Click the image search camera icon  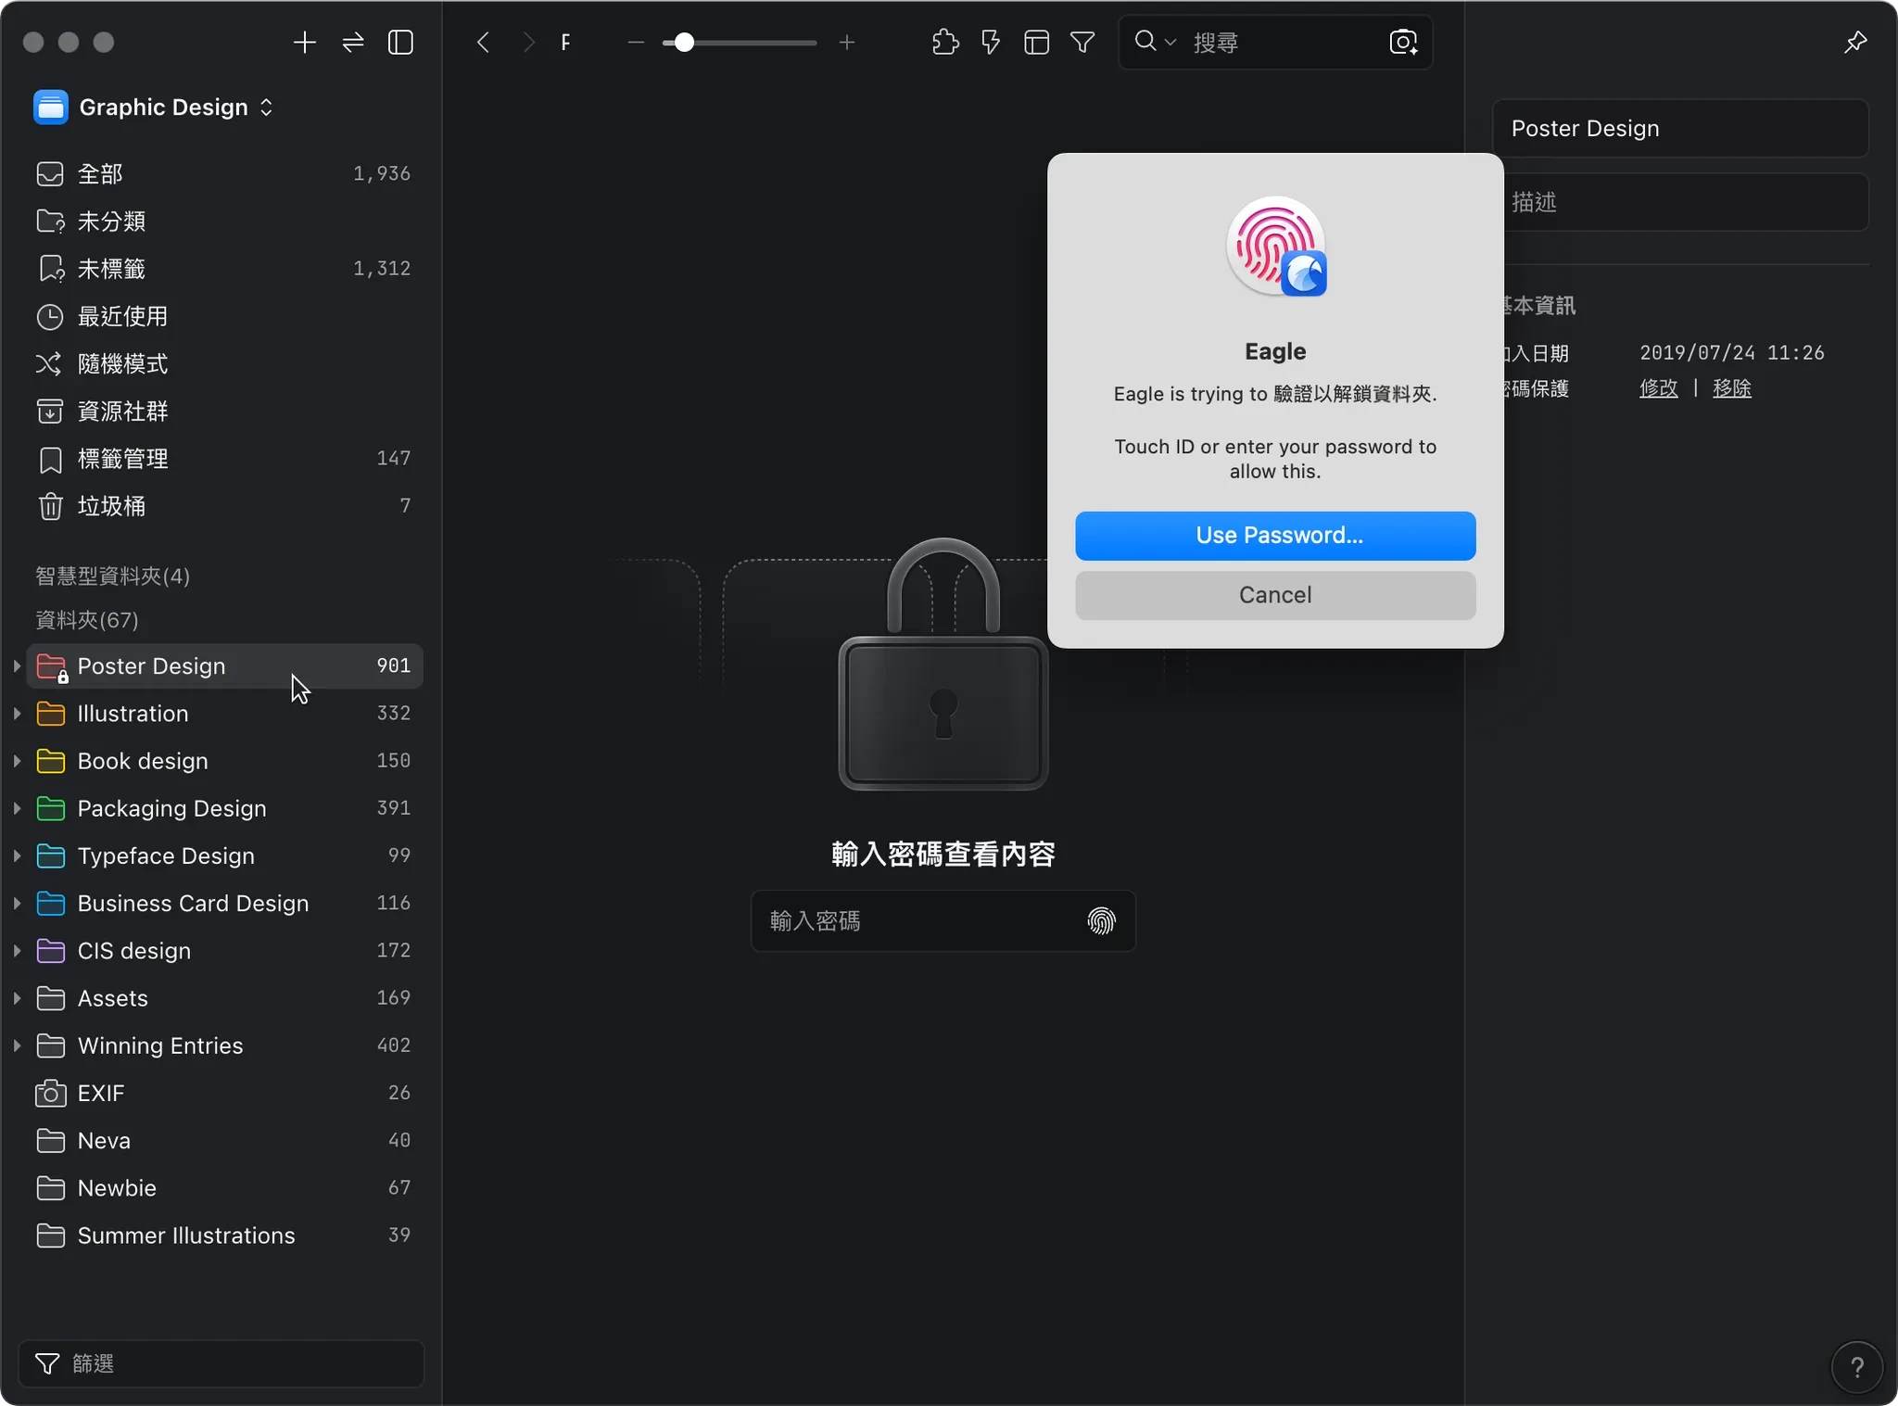click(1403, 43)
